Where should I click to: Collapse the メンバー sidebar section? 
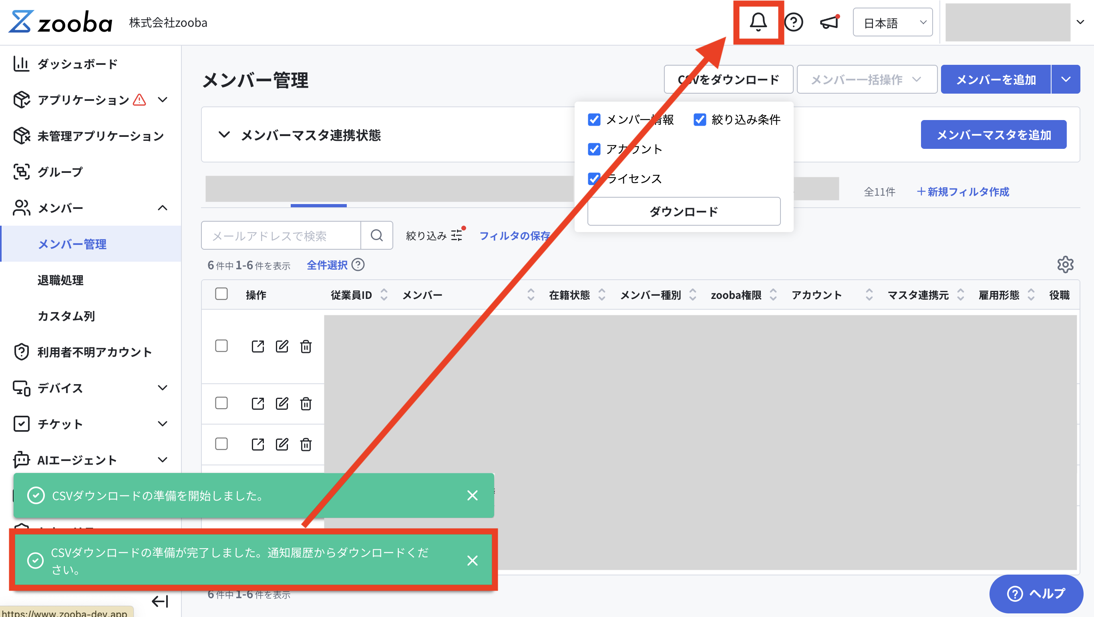point(163,208)
